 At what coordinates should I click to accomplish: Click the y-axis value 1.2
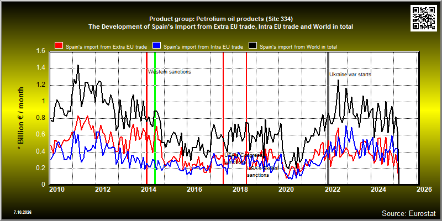tap(40, 85)
